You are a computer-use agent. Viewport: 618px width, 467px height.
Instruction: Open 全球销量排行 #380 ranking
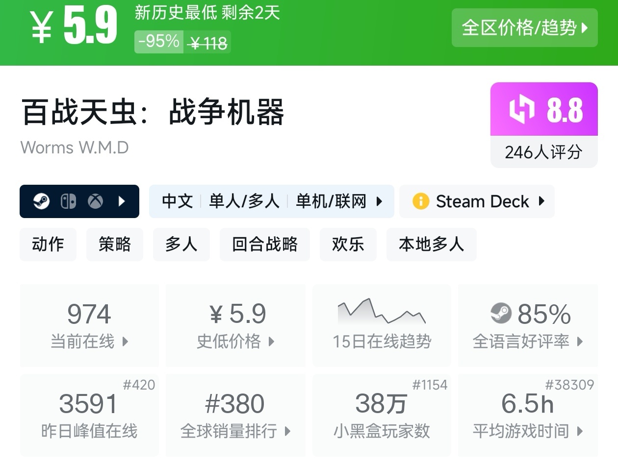235,415
